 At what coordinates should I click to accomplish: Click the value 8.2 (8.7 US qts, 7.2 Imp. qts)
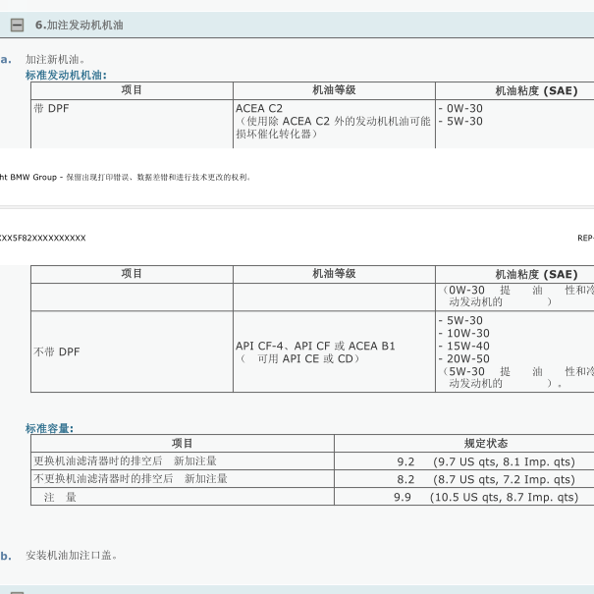coord(486,479)
